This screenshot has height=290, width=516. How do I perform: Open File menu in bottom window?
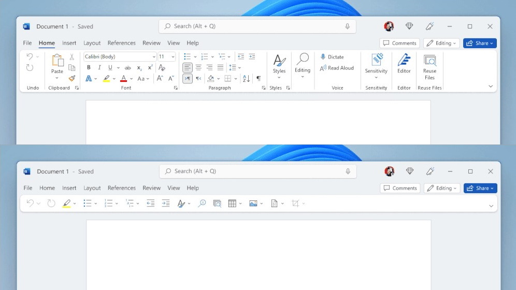[x=28, y=188]
